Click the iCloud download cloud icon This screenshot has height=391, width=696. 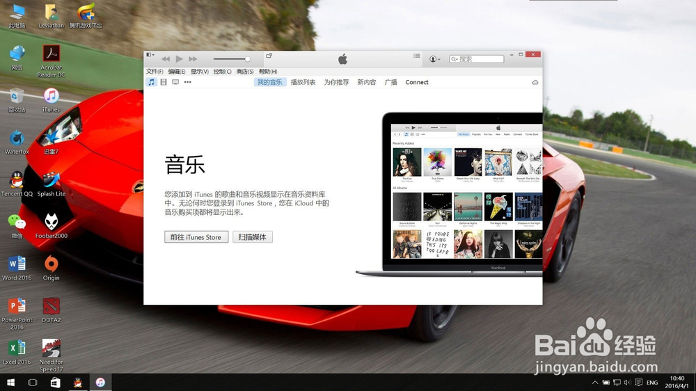[535, 83]
